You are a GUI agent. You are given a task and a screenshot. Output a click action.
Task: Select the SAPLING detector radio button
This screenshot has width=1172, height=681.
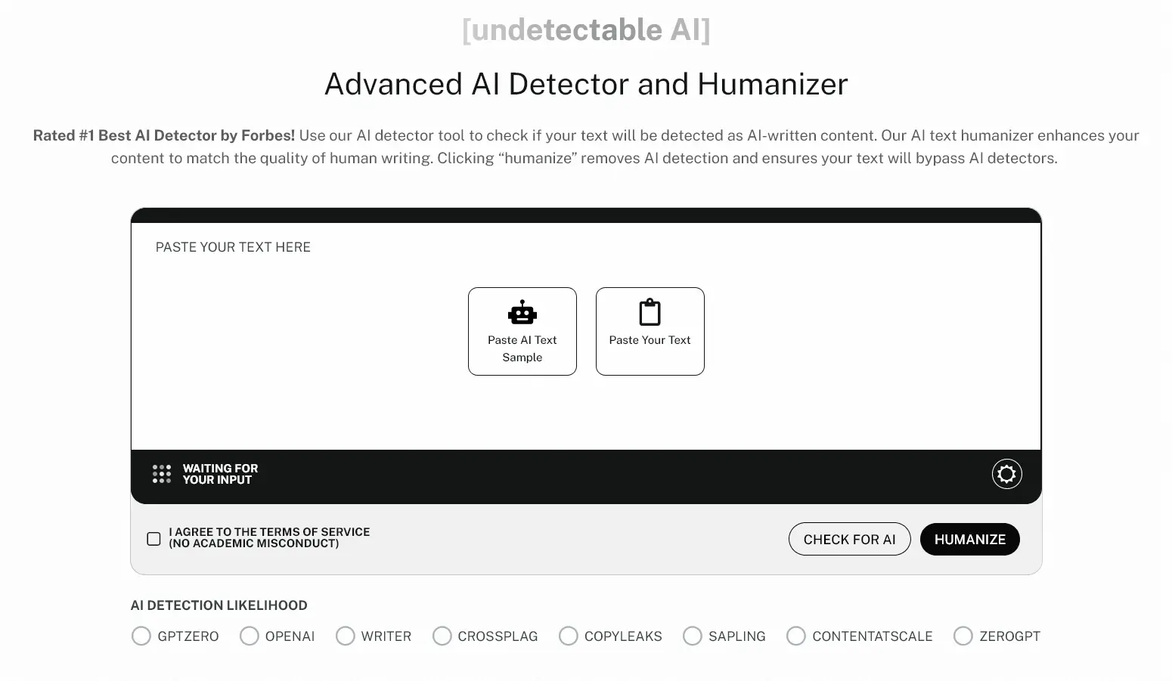[x=692, y=636]
